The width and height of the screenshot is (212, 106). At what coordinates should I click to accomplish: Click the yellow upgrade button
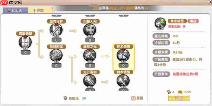pyautogui.click(x=179, y=98)
